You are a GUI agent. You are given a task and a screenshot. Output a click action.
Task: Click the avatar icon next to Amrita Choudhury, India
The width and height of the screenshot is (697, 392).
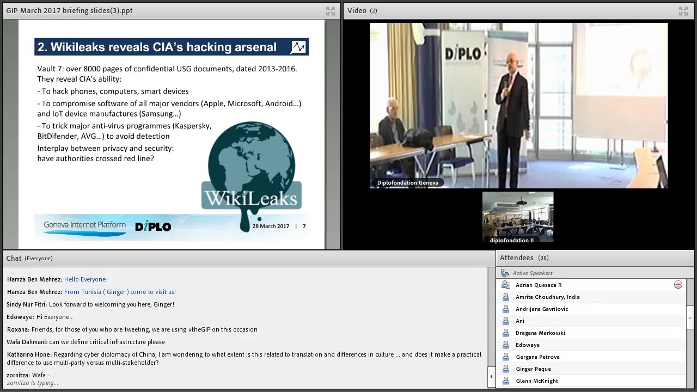pyautogui.click(x=506, y=297)
